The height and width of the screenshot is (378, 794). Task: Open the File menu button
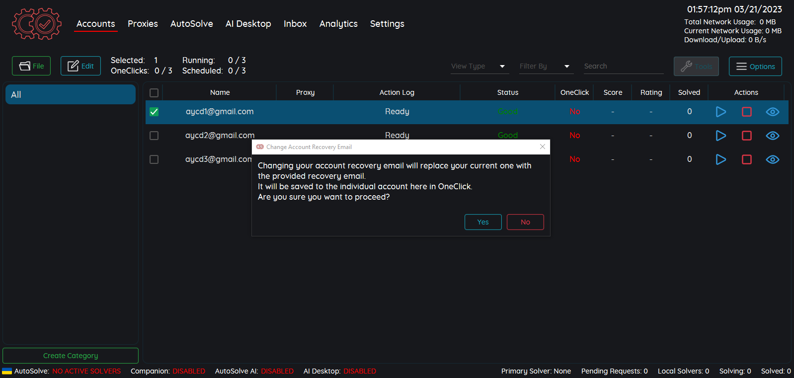coord(31,66)
